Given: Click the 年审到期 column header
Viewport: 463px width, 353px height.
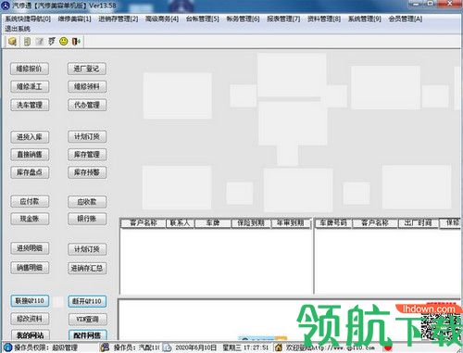Looking at the screenshot, I should click(x=291, y=223).
